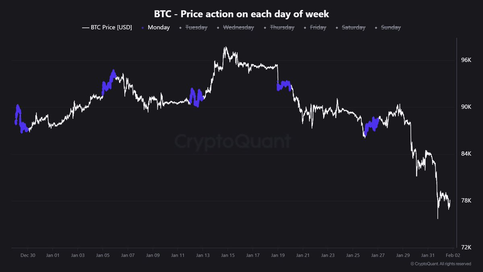Show the Sunday series in legend
The width and height of the screenshot is (483, 272).
(x=390, y=27)
